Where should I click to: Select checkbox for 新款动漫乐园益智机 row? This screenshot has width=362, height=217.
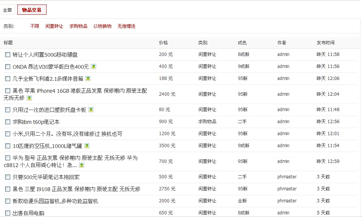pyautogui.click(x=8, y=201)
